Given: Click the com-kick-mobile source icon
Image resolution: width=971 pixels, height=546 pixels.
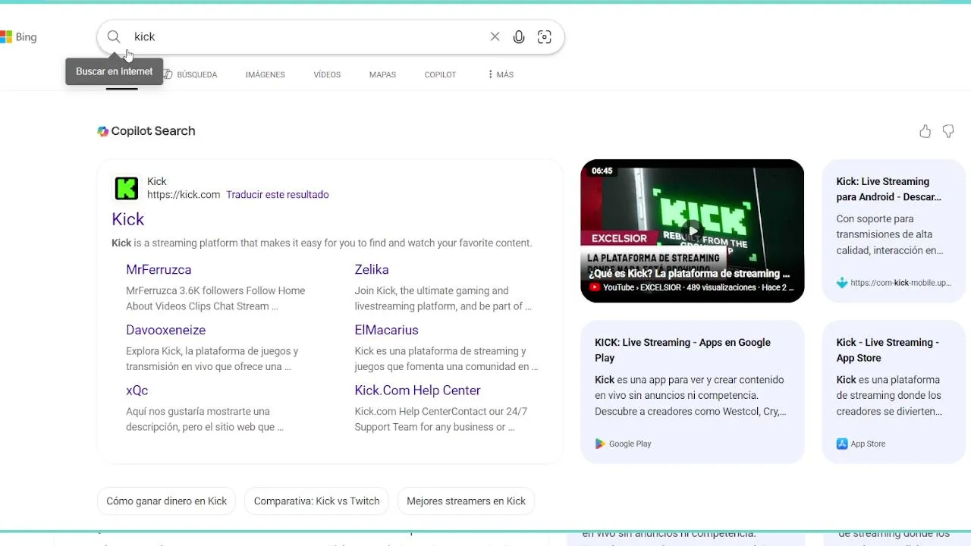Looking at the screenshot, I should 841,283.
